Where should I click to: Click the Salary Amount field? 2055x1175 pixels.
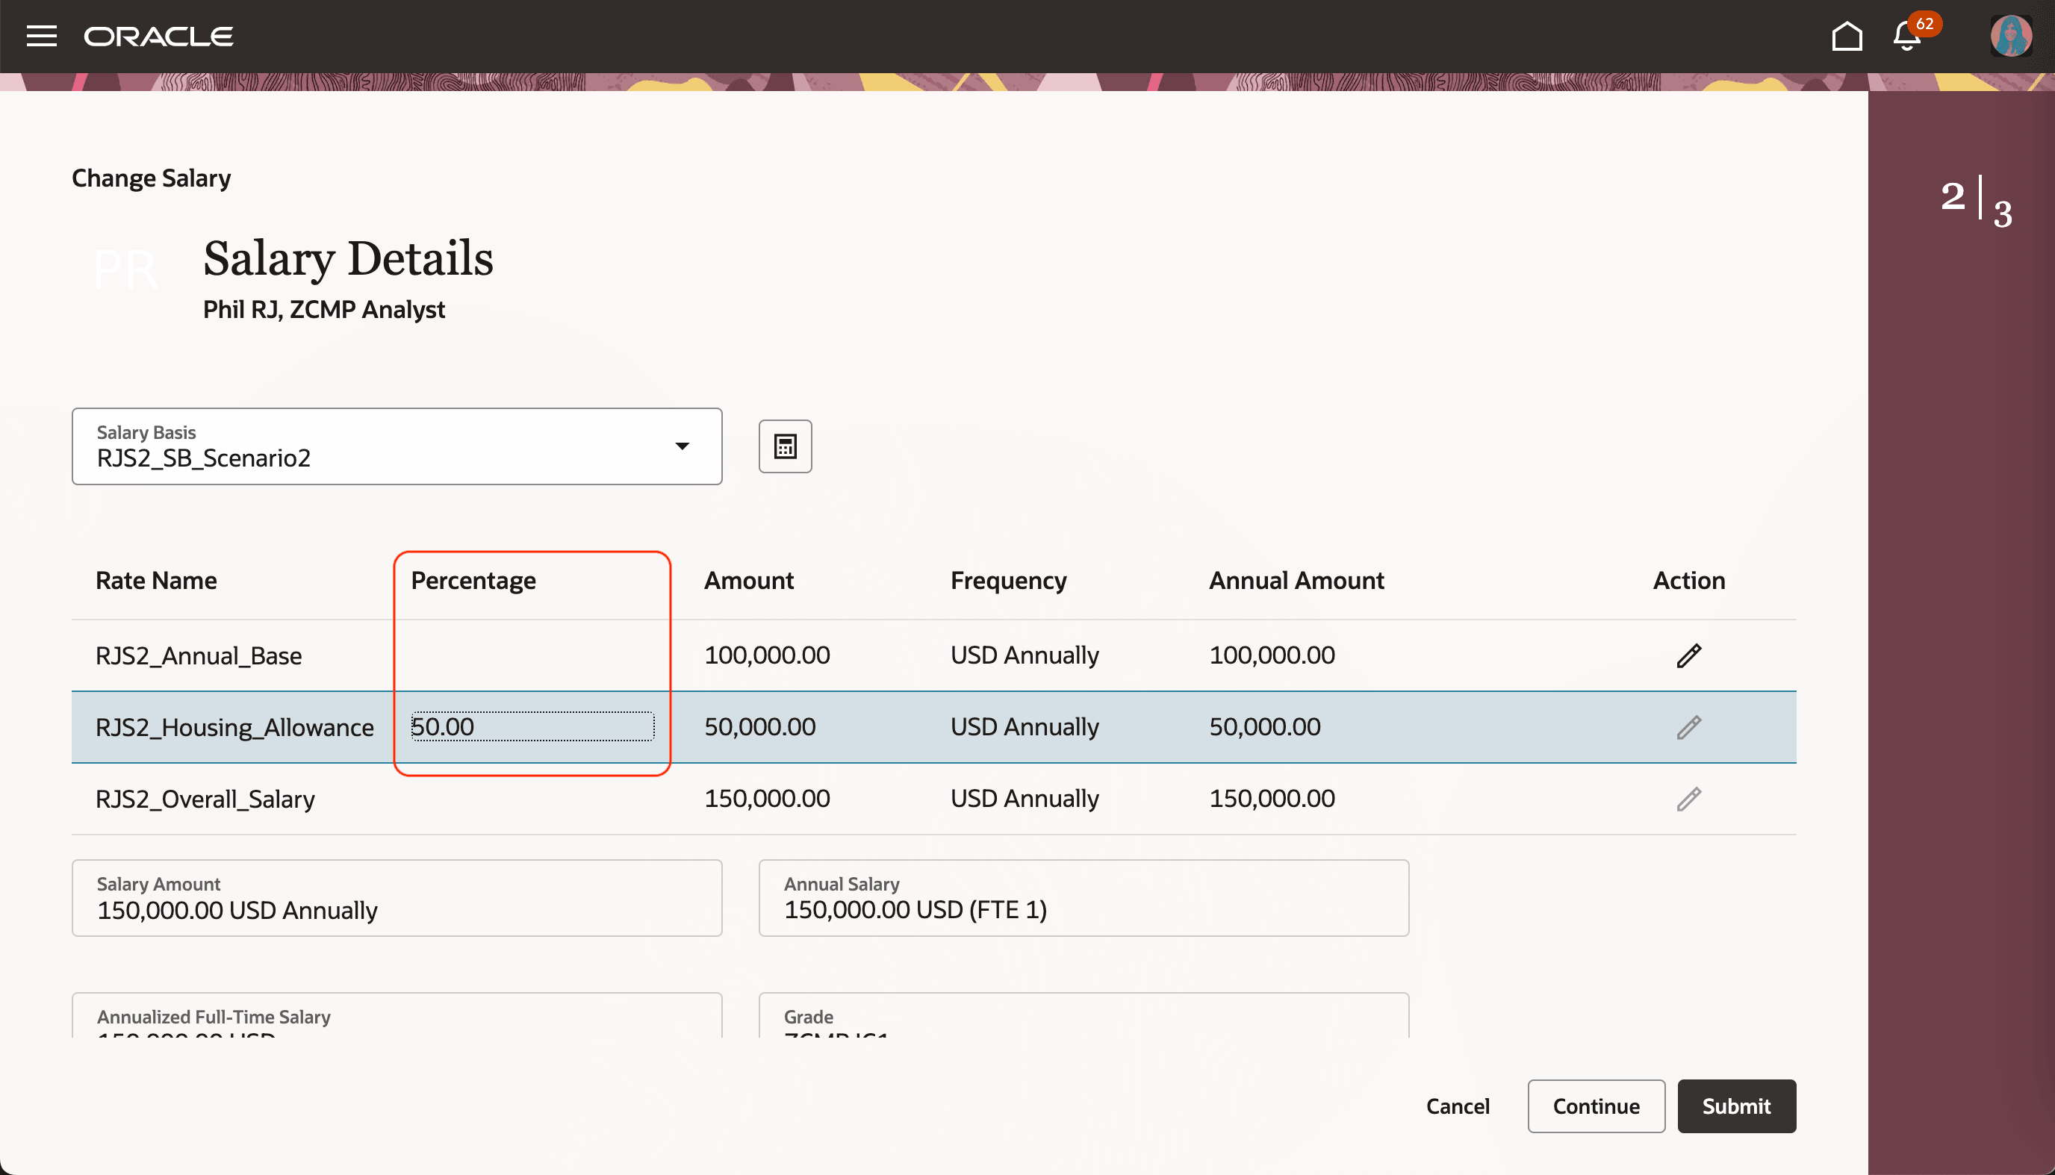397,897
